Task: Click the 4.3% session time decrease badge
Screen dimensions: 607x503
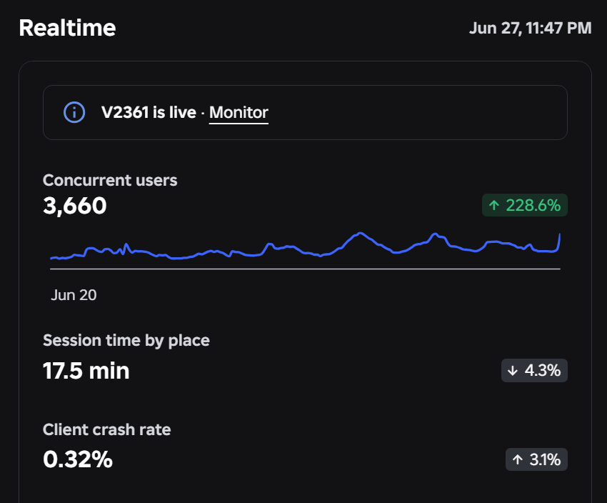Action: click(534, 371)
